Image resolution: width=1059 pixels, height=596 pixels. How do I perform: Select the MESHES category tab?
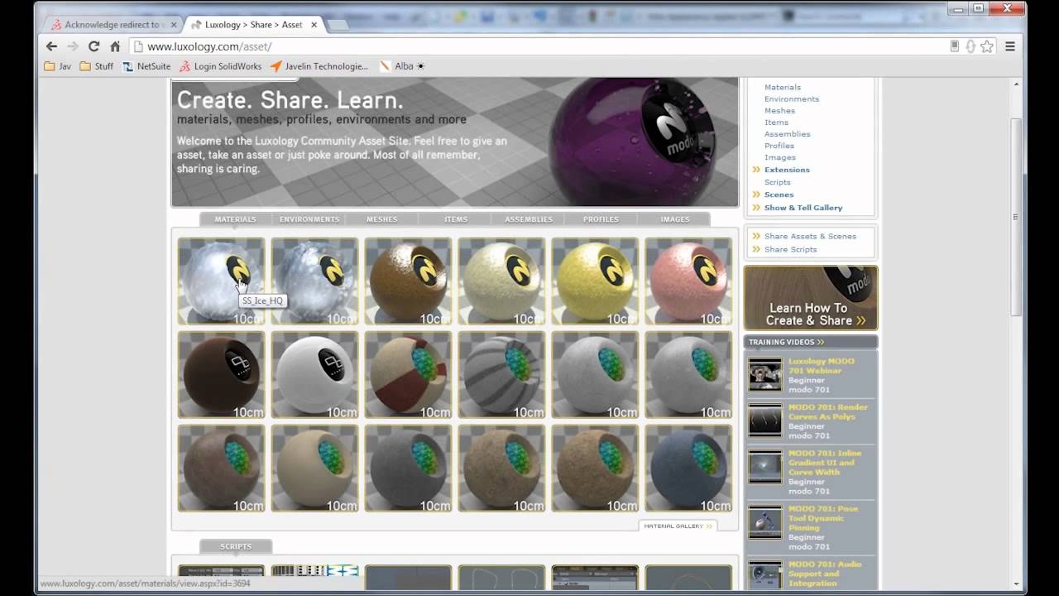click(x=381, y=219)
